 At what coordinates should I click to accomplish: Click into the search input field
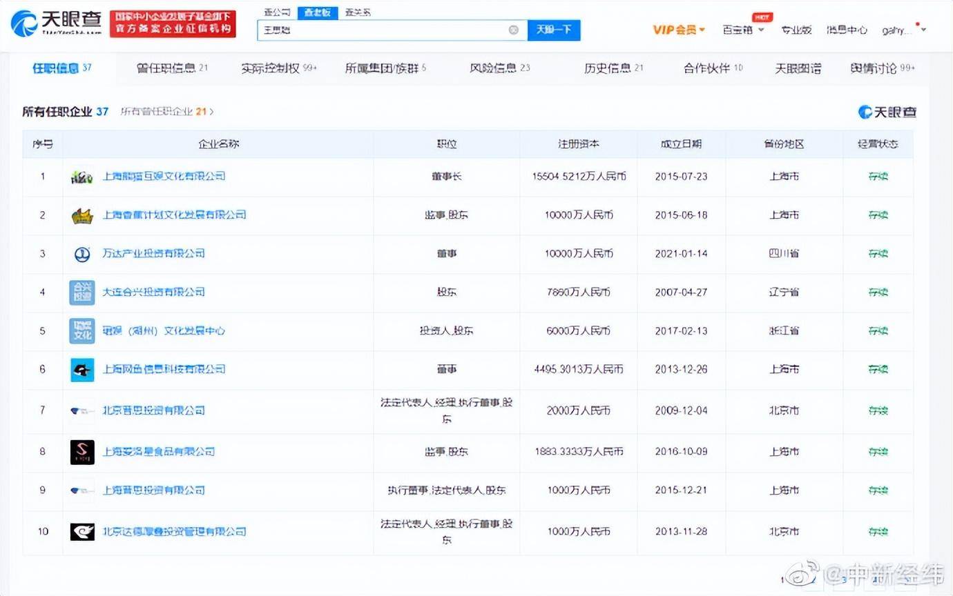click(383, 30)
